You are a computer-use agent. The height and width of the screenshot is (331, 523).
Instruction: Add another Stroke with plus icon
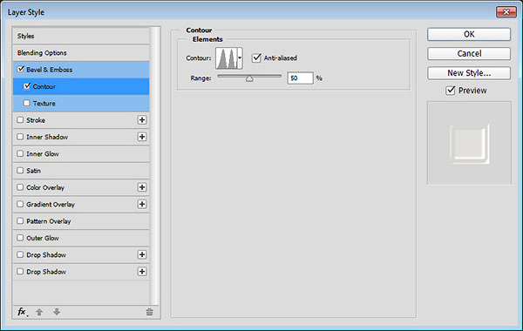(142, 120)
